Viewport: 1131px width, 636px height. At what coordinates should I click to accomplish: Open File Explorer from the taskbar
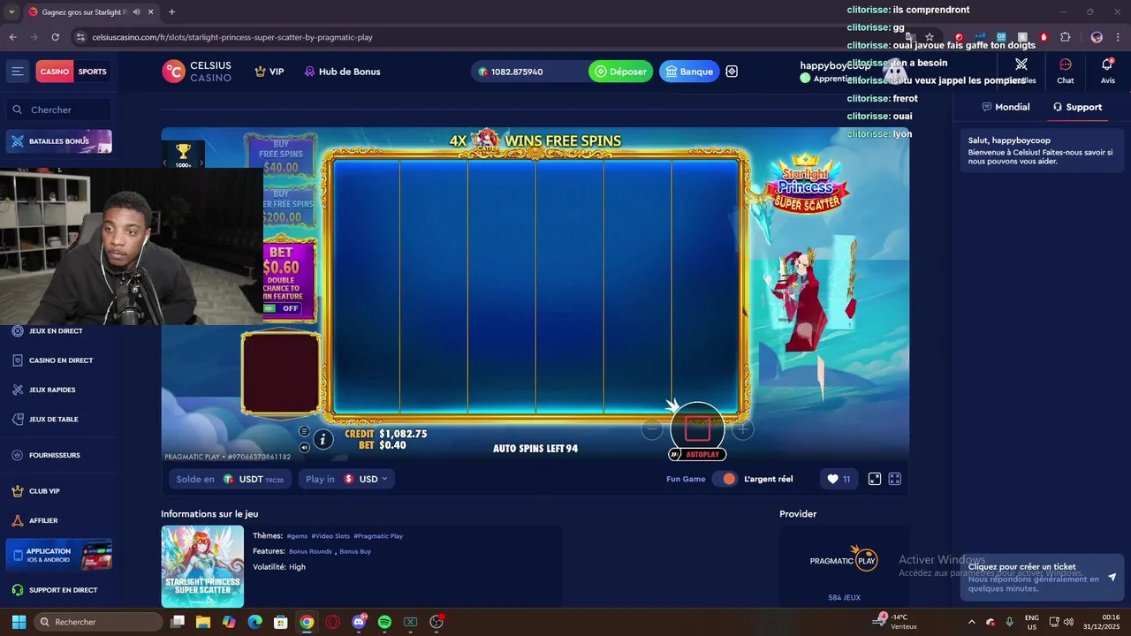point(203,622)
